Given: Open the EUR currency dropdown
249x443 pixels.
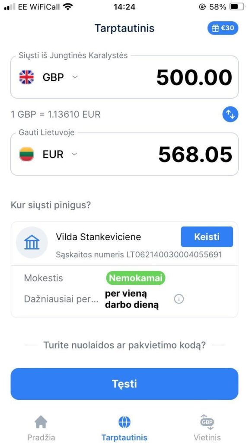Looking at the screenshot, I should coord(60,154).
